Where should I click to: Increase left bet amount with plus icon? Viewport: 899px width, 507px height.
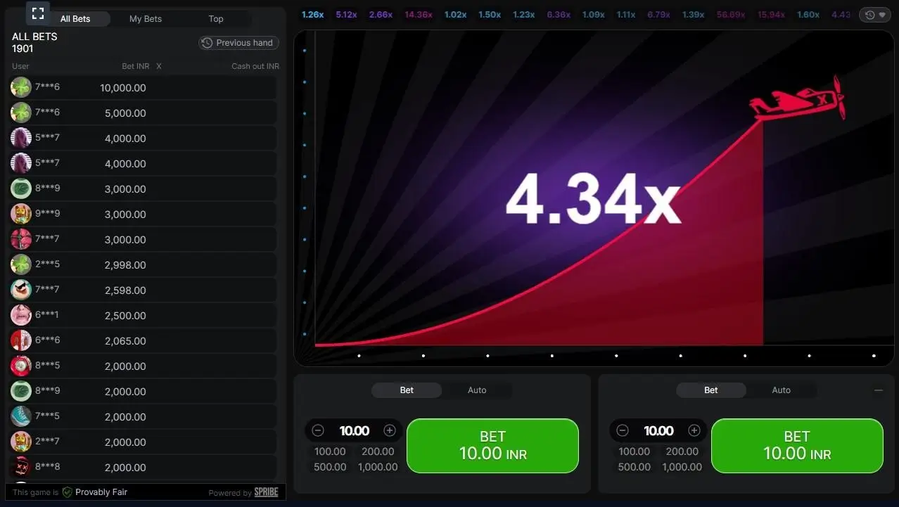390,430
